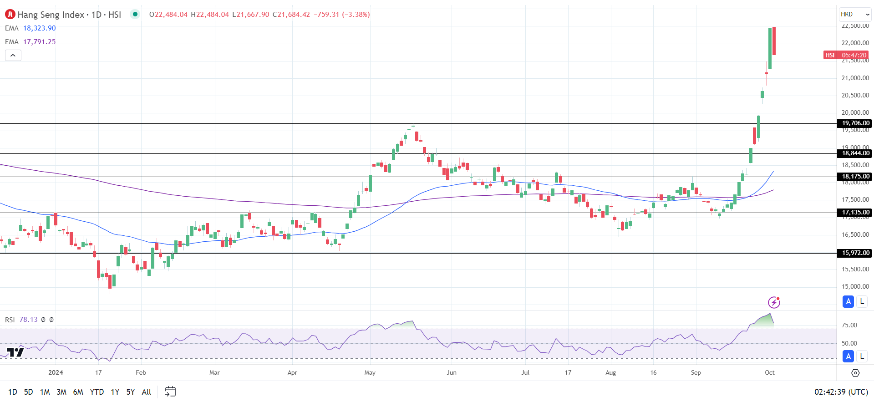This screenshot has width=874, height=402.
Task: Click the 15,972.00 horizontal line label
Action: point(855,253)
